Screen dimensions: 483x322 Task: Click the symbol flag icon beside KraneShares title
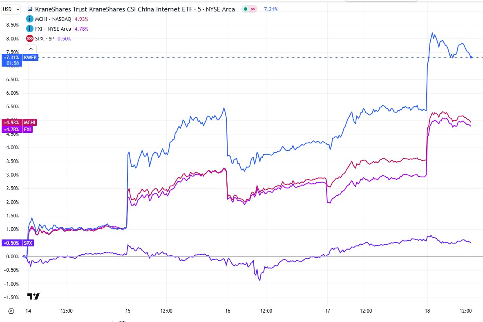[30, 9]
